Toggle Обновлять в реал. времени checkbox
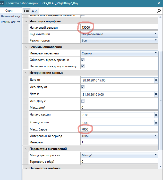Viewport: 163px width, 180px height. coord(83,60)
